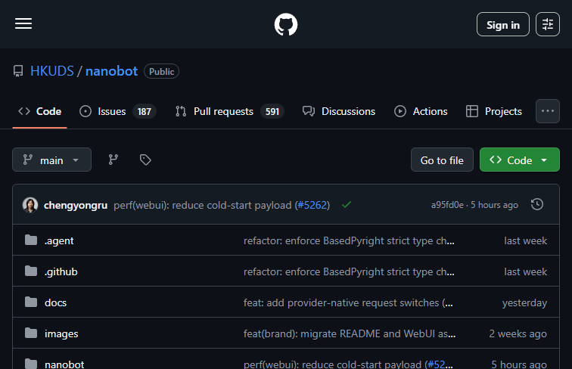Click the repository book icon

click(18, 71)
